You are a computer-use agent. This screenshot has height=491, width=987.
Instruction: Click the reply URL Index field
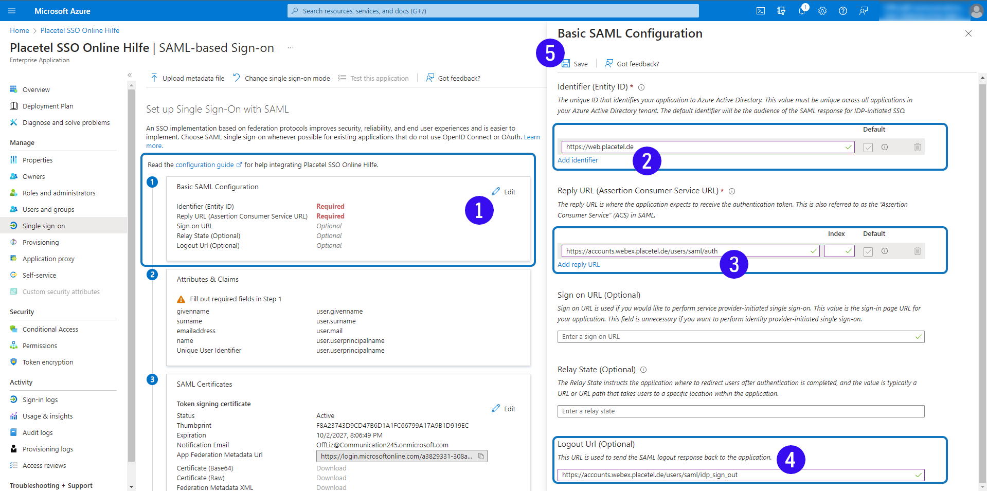point(839,251)
